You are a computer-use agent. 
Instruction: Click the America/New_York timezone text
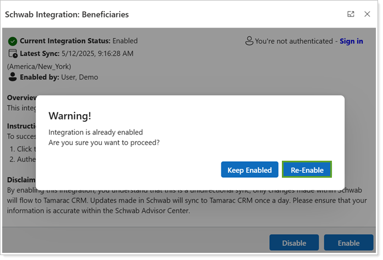click(x=39, y=66)
